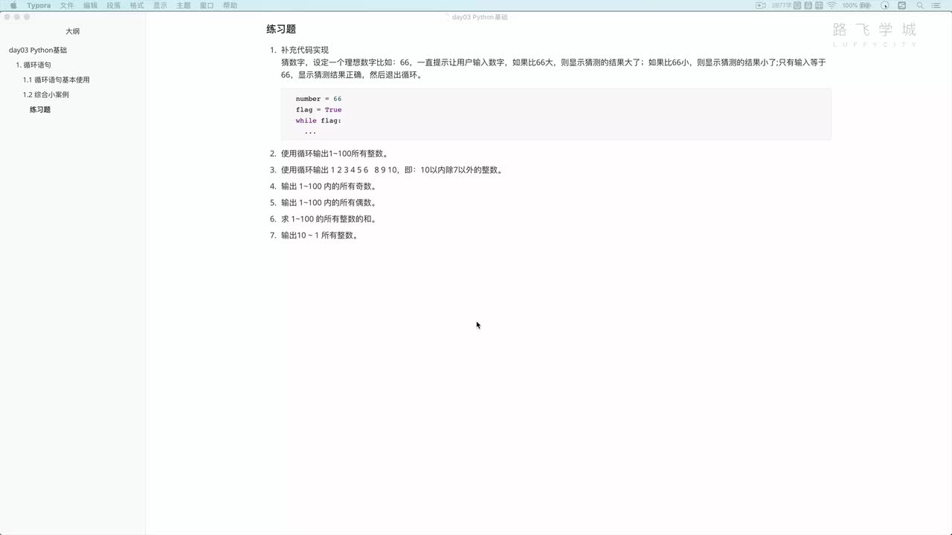This screenshot has width=952, height=535.
Task: Click item 使用循环输出1~100所有整数
Action: 335,154
